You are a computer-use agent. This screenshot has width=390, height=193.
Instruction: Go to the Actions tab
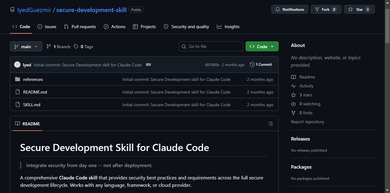click(114, 27)
